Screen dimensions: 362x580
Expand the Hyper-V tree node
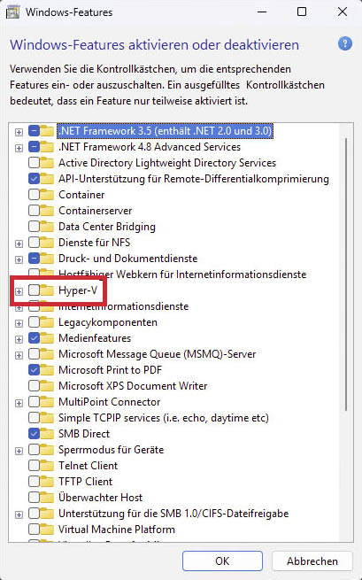pos(19,291)
